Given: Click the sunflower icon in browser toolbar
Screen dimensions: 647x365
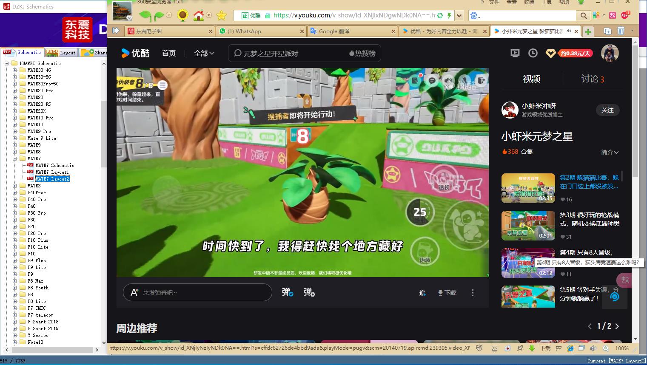Looking at the screenshot, I should tap(182, 16).
